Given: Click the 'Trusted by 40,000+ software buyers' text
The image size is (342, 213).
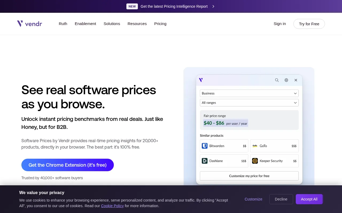Looking at the screenshot, I should point(52,178).
